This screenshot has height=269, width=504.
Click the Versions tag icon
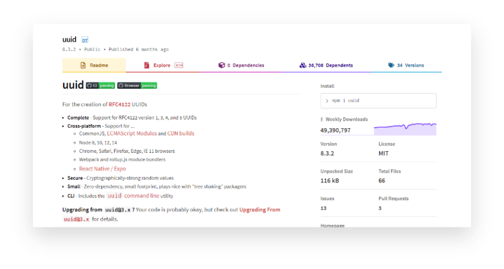391,65
